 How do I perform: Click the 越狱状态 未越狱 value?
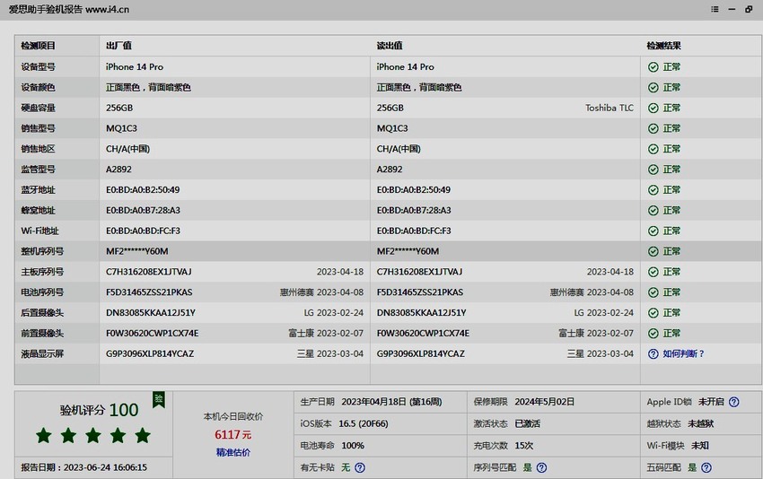[701, 423]
